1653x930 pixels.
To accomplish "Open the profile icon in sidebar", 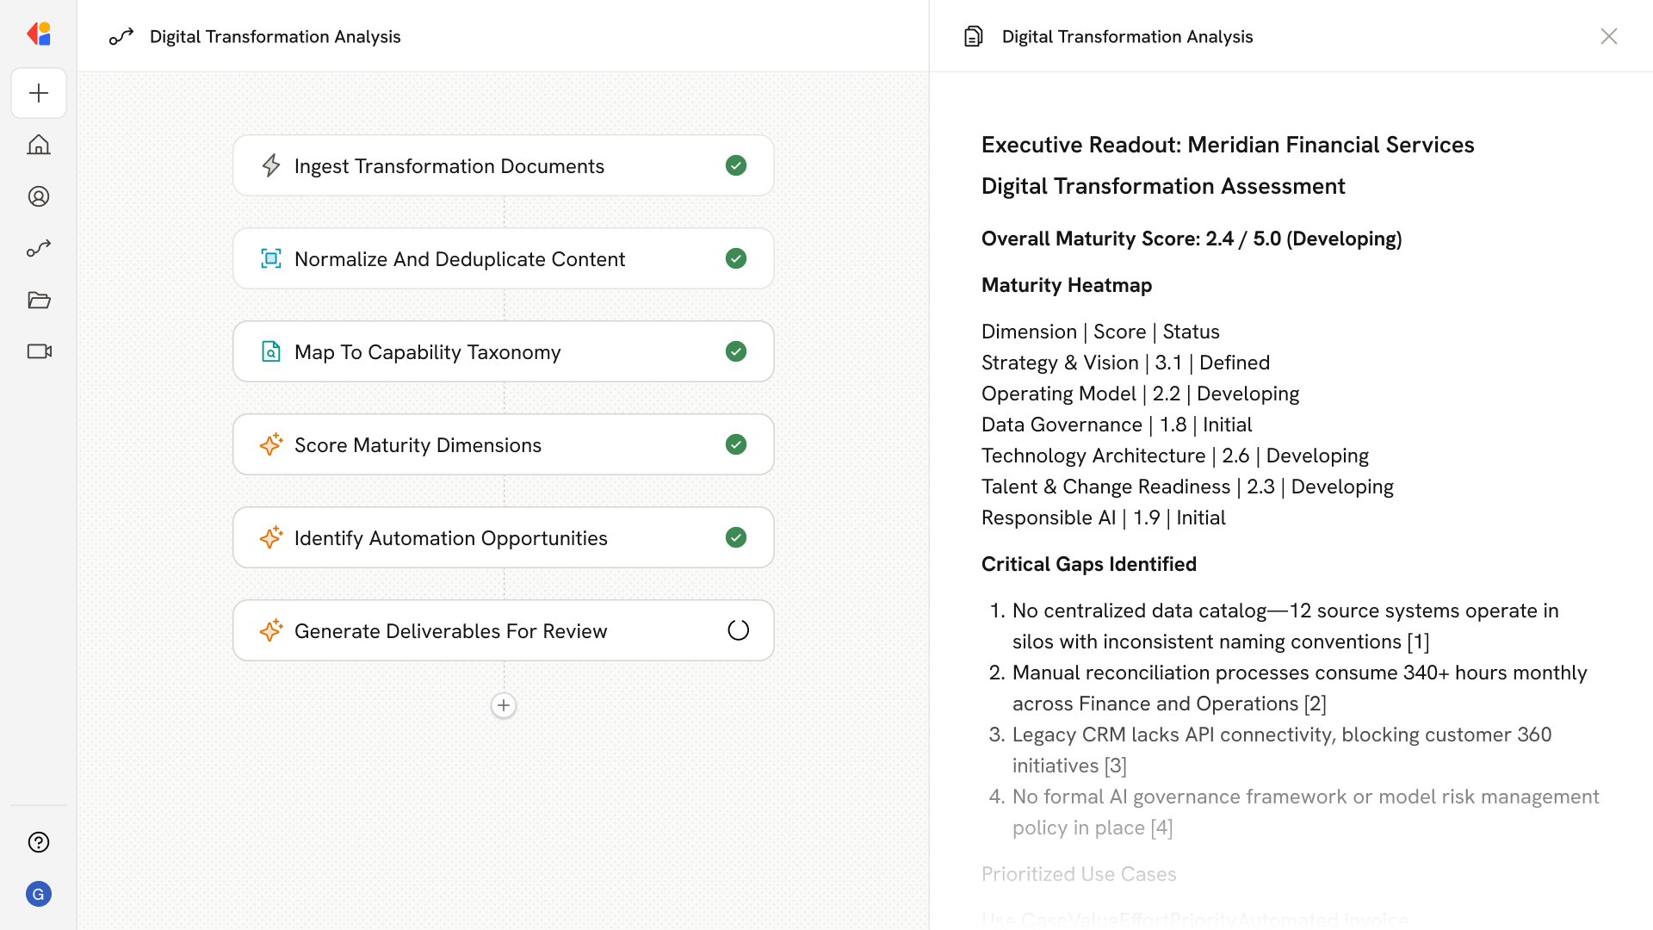I will pyautogui.click(x=39, y=196).
